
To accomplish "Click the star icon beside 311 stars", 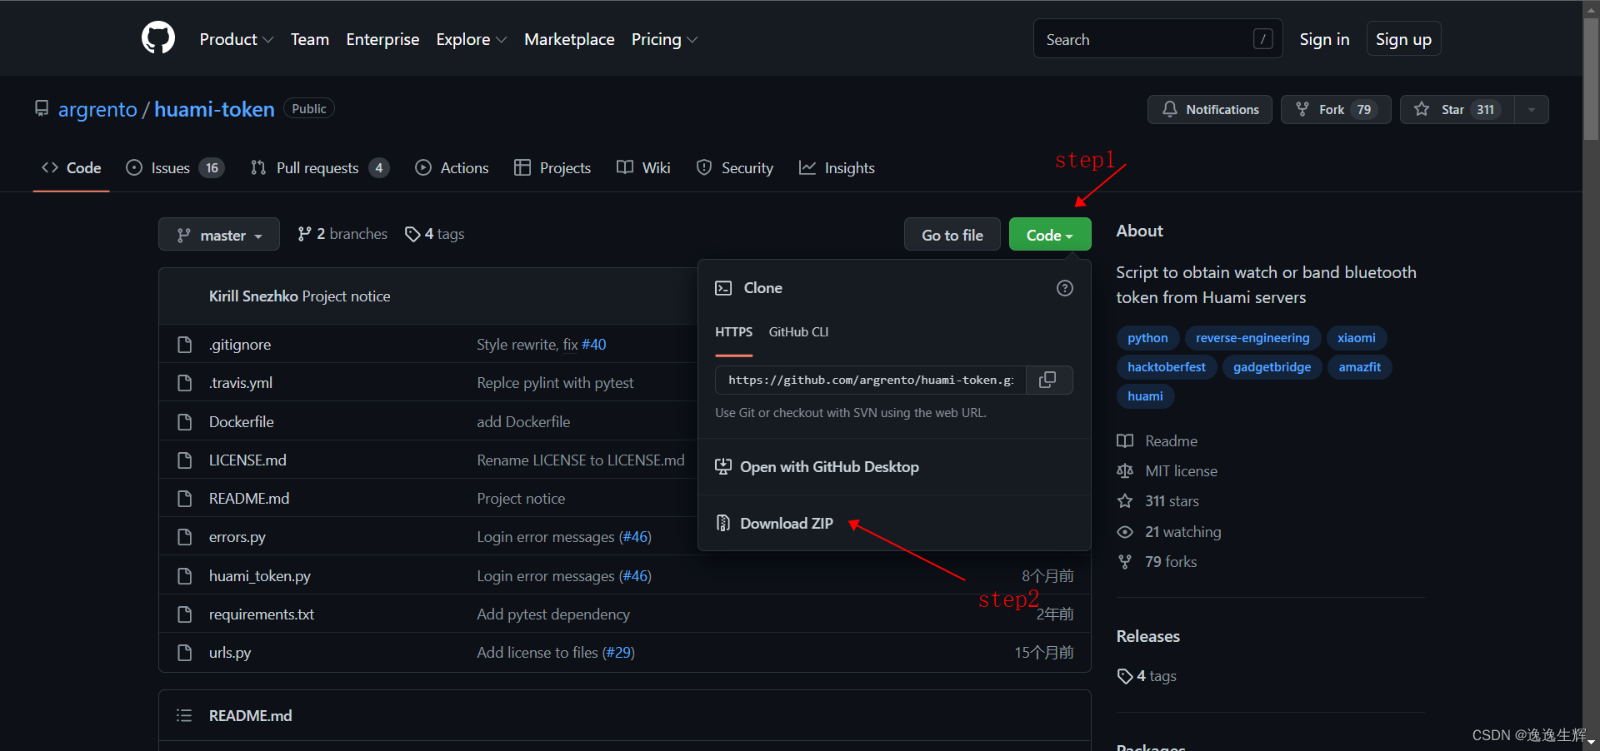I will click(1125, 501).
